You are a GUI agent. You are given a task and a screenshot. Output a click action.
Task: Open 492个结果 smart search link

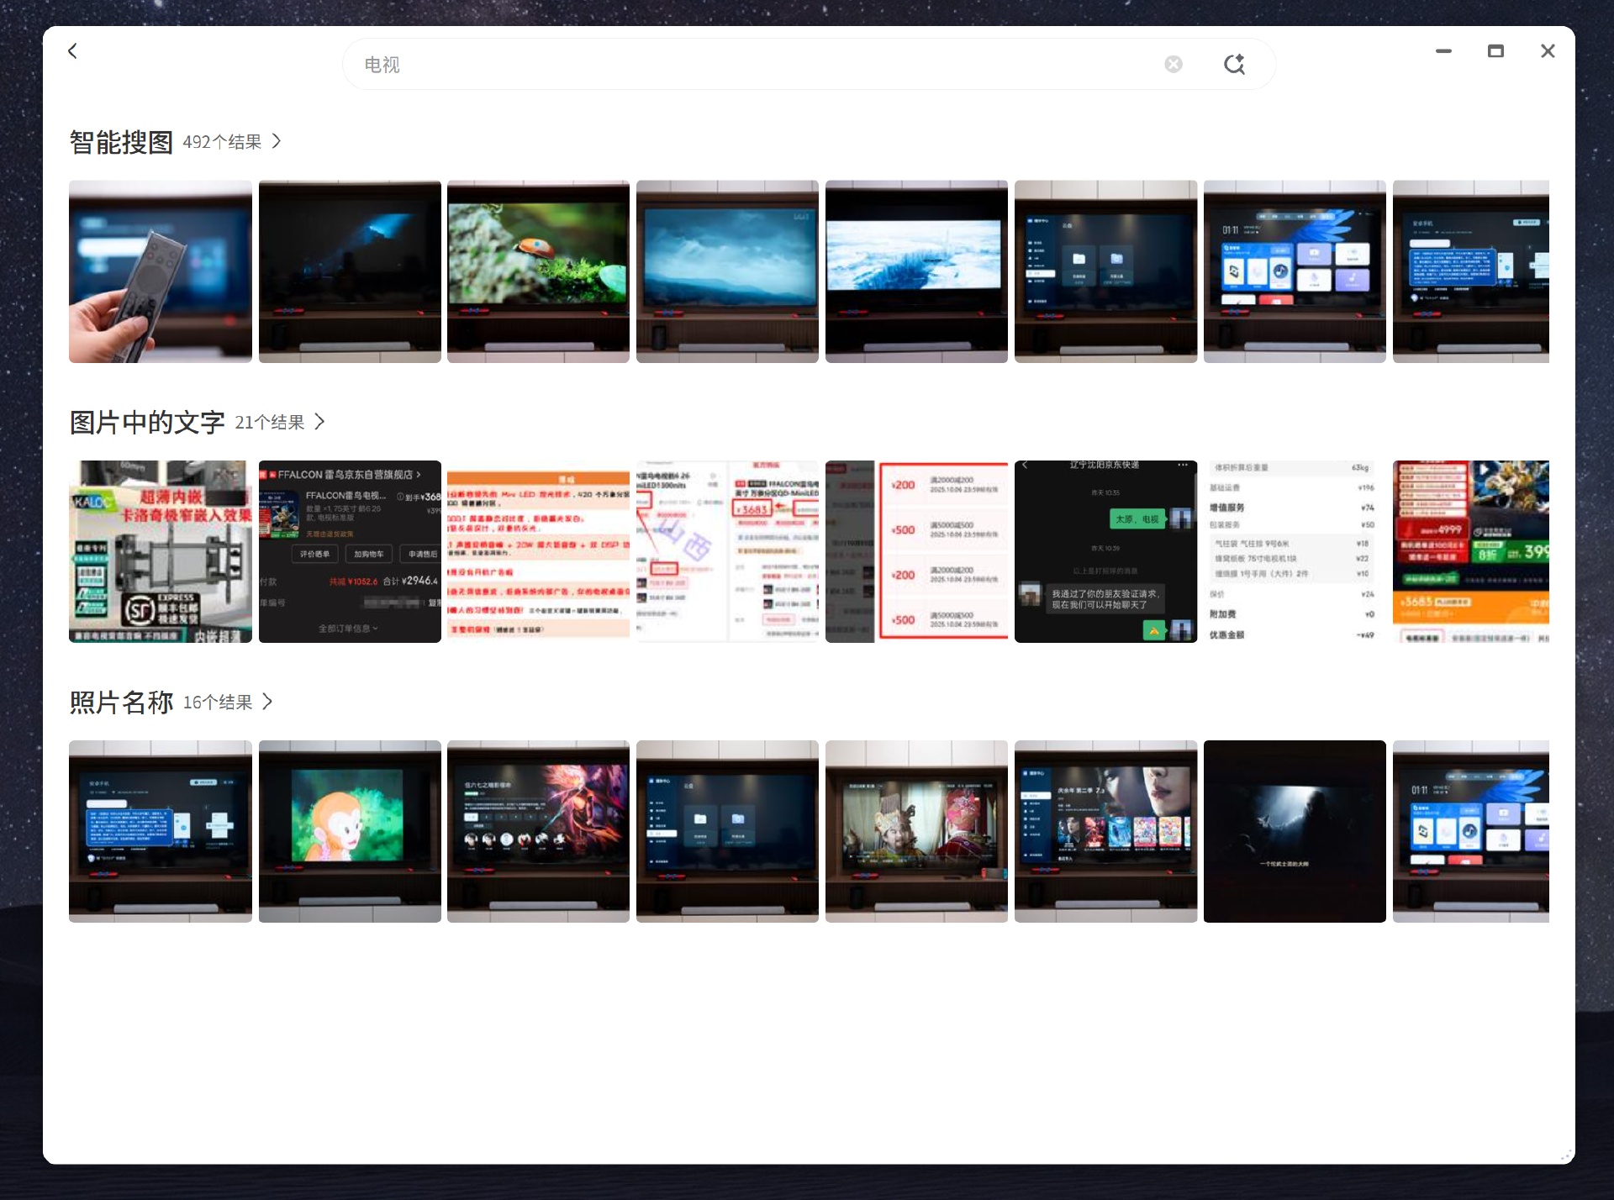[222, 142]
